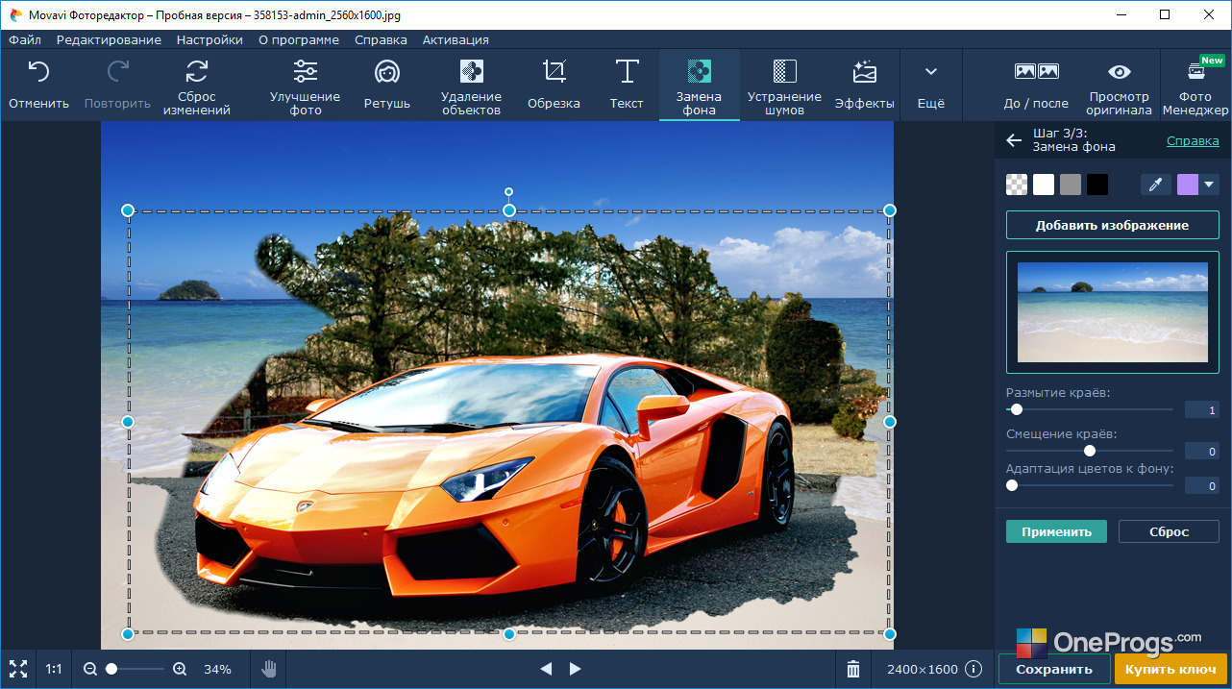
Task: Open the Редактирование menu
Action: point(109,39)
